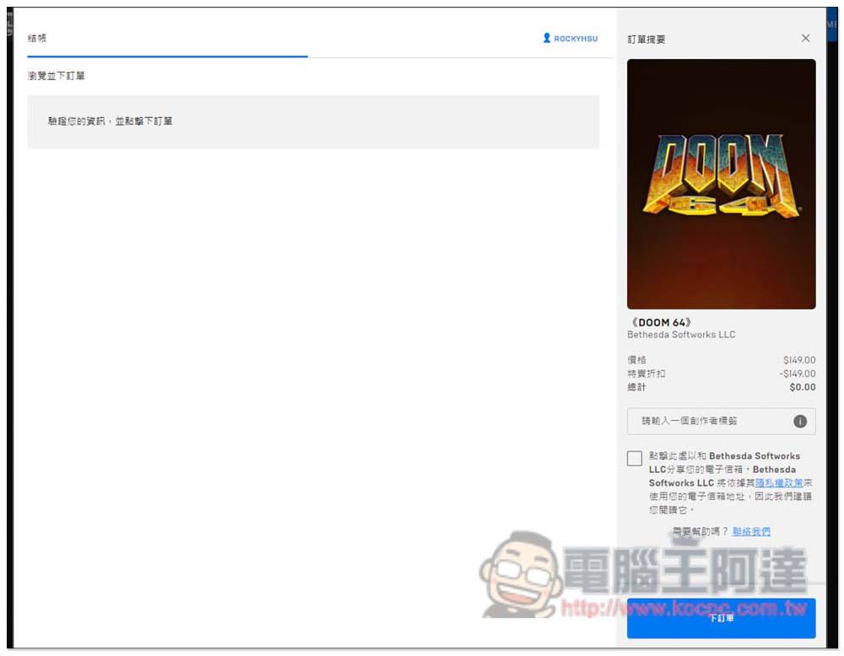This screenshot has height=656, width=844.
Task: Click the 總計 total label
Action: pos(636,387)
